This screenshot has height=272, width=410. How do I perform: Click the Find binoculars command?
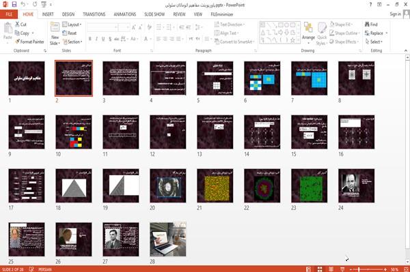click(371, 25)
